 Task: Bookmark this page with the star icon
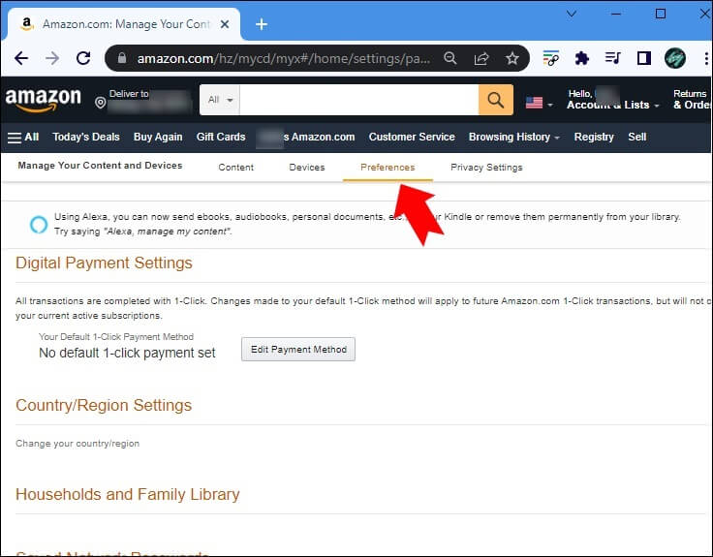pos(512,58)
